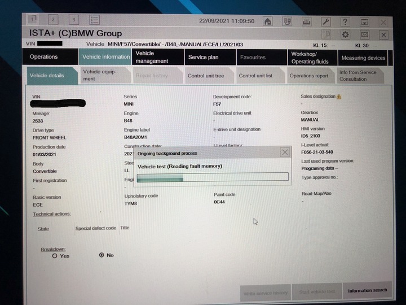Click the minimize-to-tray toolbar icon
This screenshot has height=305, width=406.
click(x=364, y=22)
